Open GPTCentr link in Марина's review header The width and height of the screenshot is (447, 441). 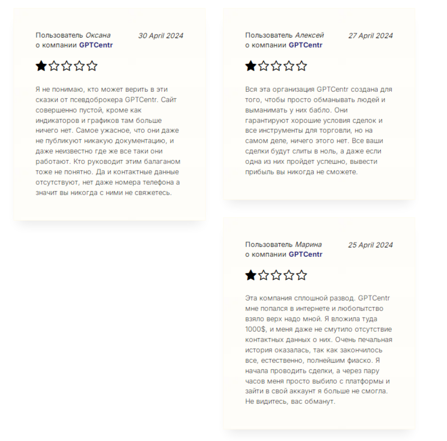point(306,254)
